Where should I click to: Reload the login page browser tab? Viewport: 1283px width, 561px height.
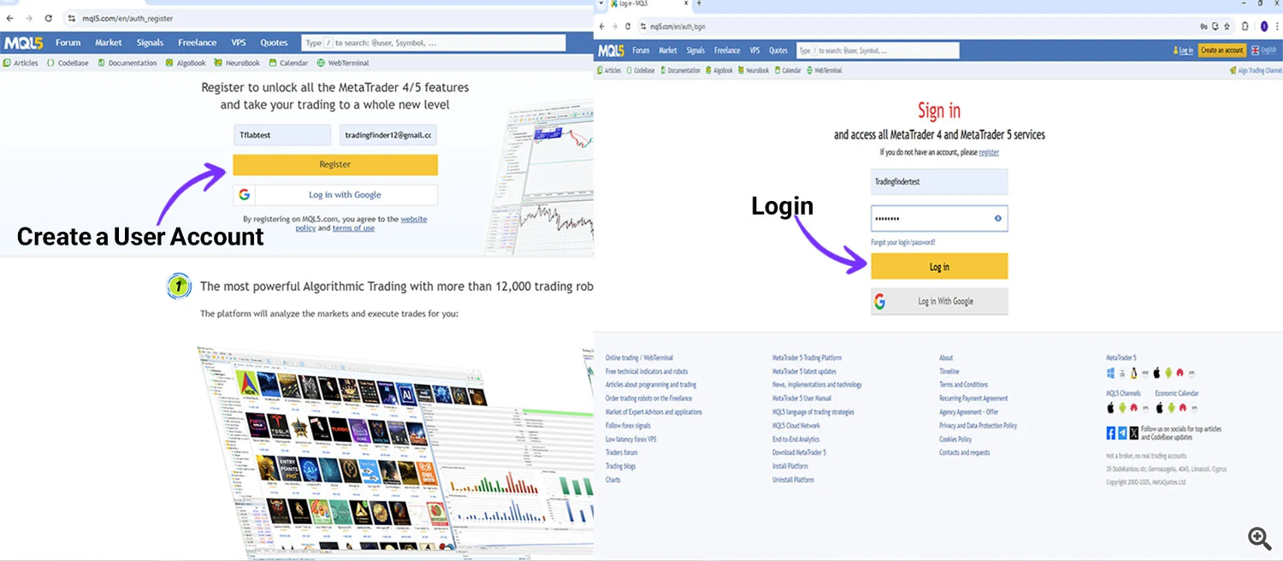(x=628, y=27)
